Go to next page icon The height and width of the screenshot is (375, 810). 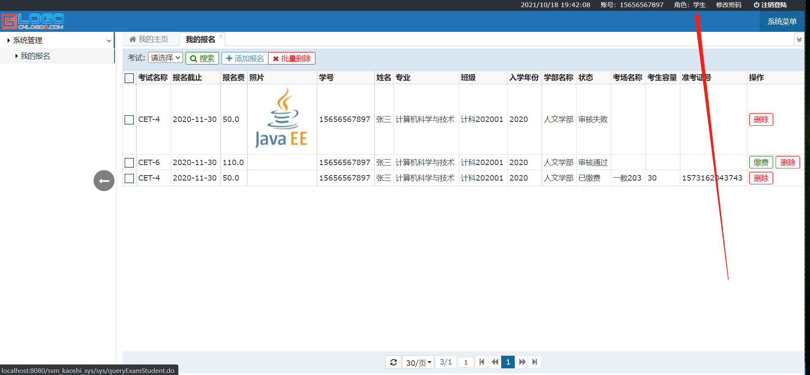point(522,362)
